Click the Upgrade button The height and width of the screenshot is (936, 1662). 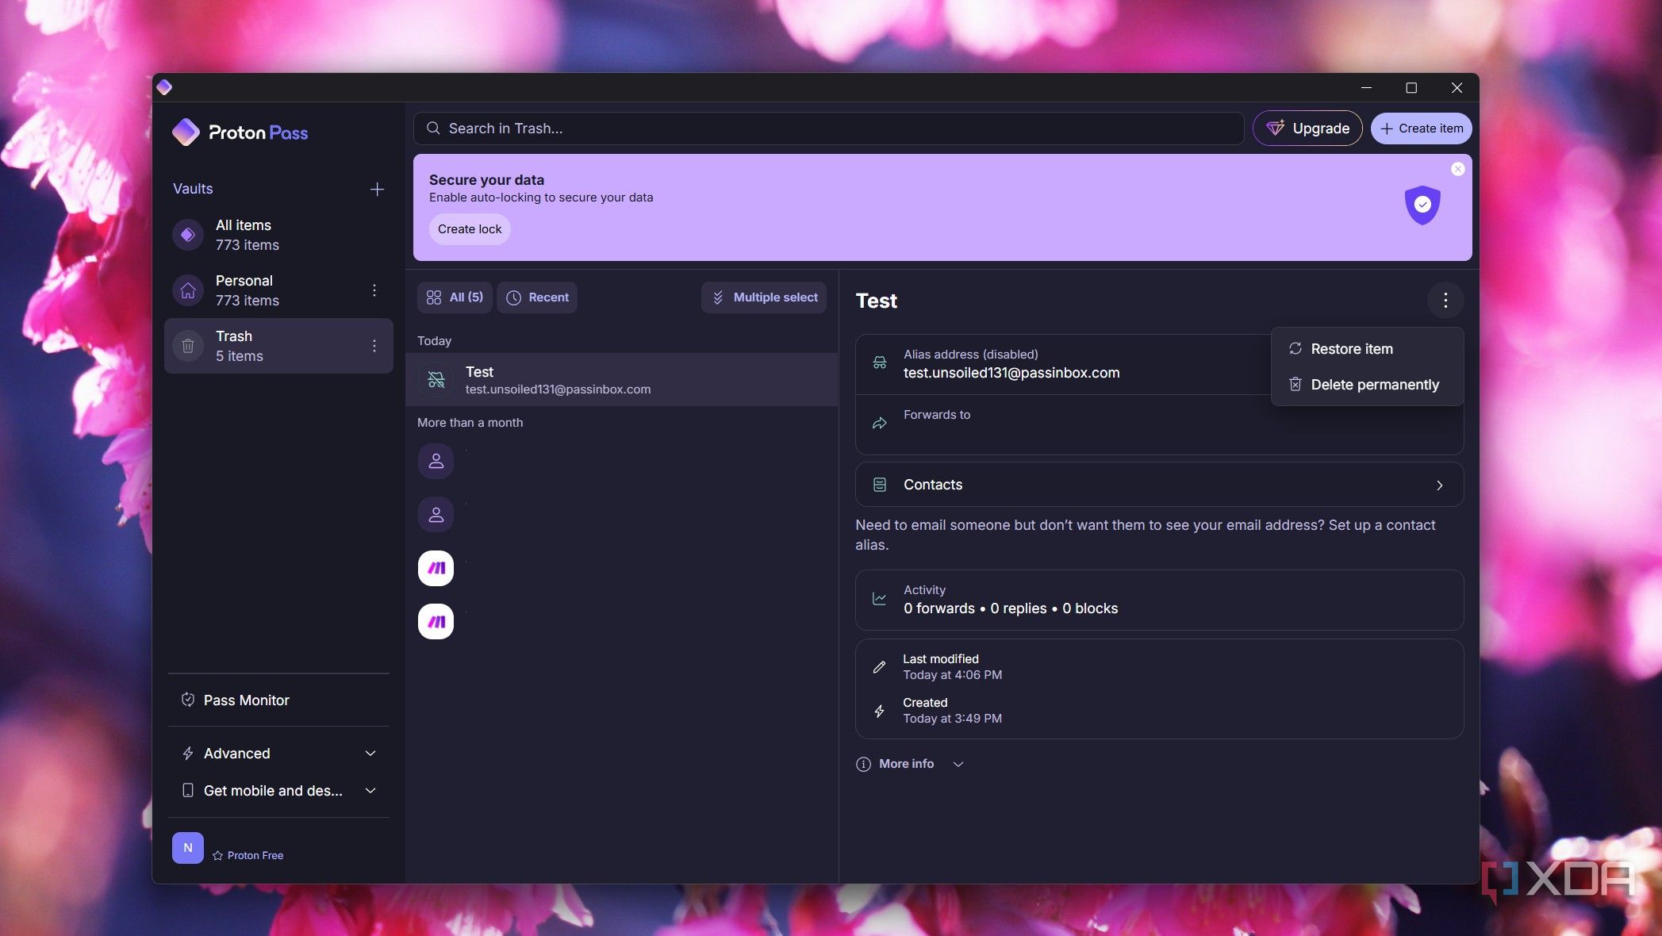click(1307, 129)
